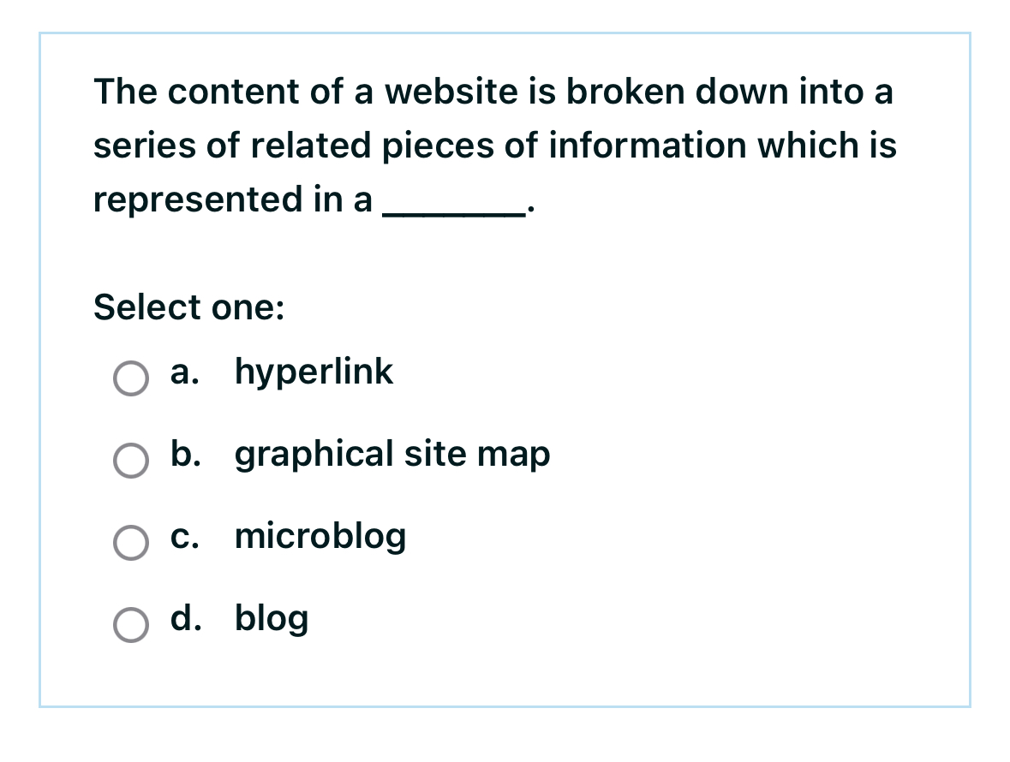Click the answer text 'graphical site map'
1010x762 pixels.
(x=392, y=454)
